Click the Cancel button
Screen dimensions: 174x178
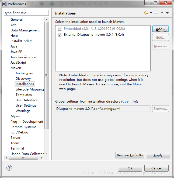pos(156,168)
